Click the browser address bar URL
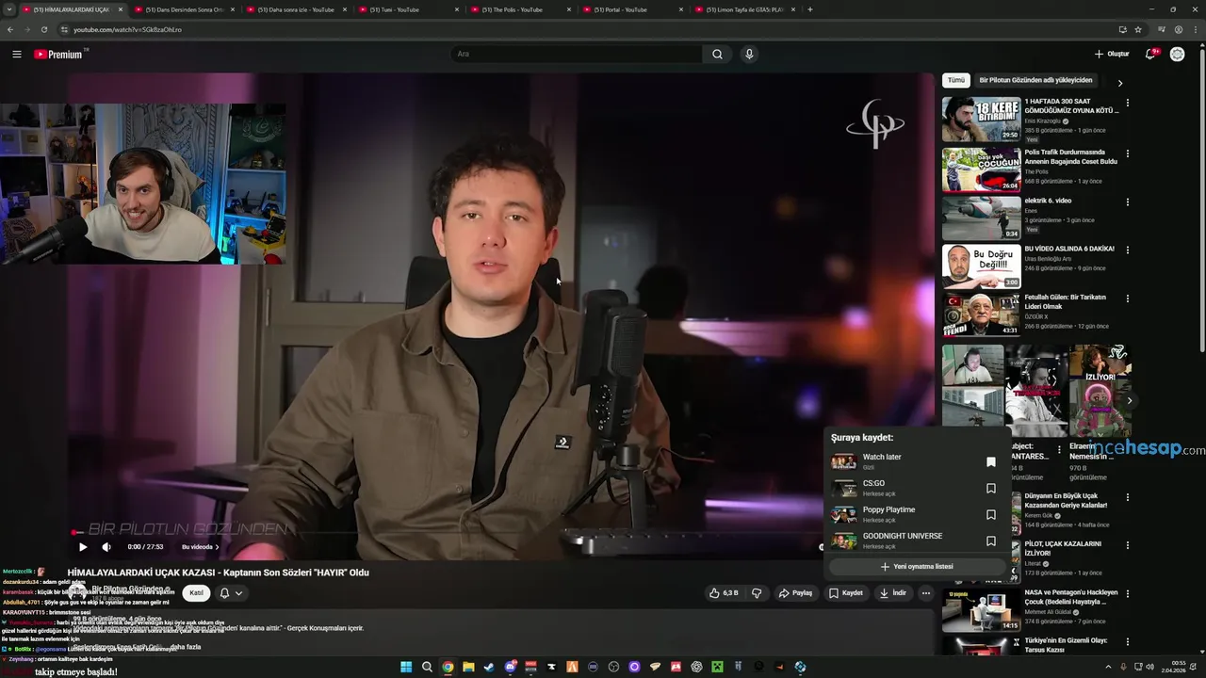1206x678 pixels. (127, 29)
